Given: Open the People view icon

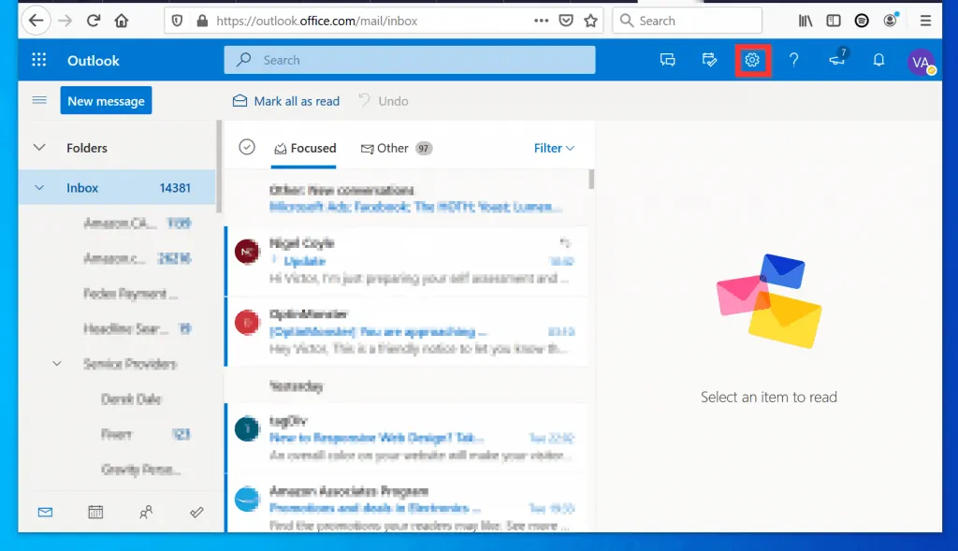Looking at the screenshot, I should tap(146, 512).
